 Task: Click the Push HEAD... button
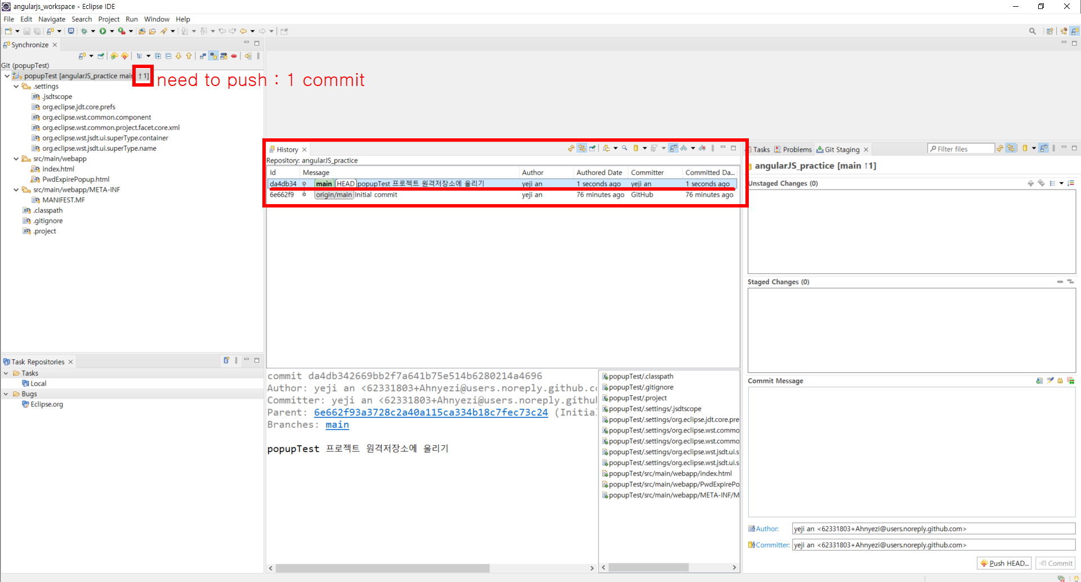pos(1004,563)
